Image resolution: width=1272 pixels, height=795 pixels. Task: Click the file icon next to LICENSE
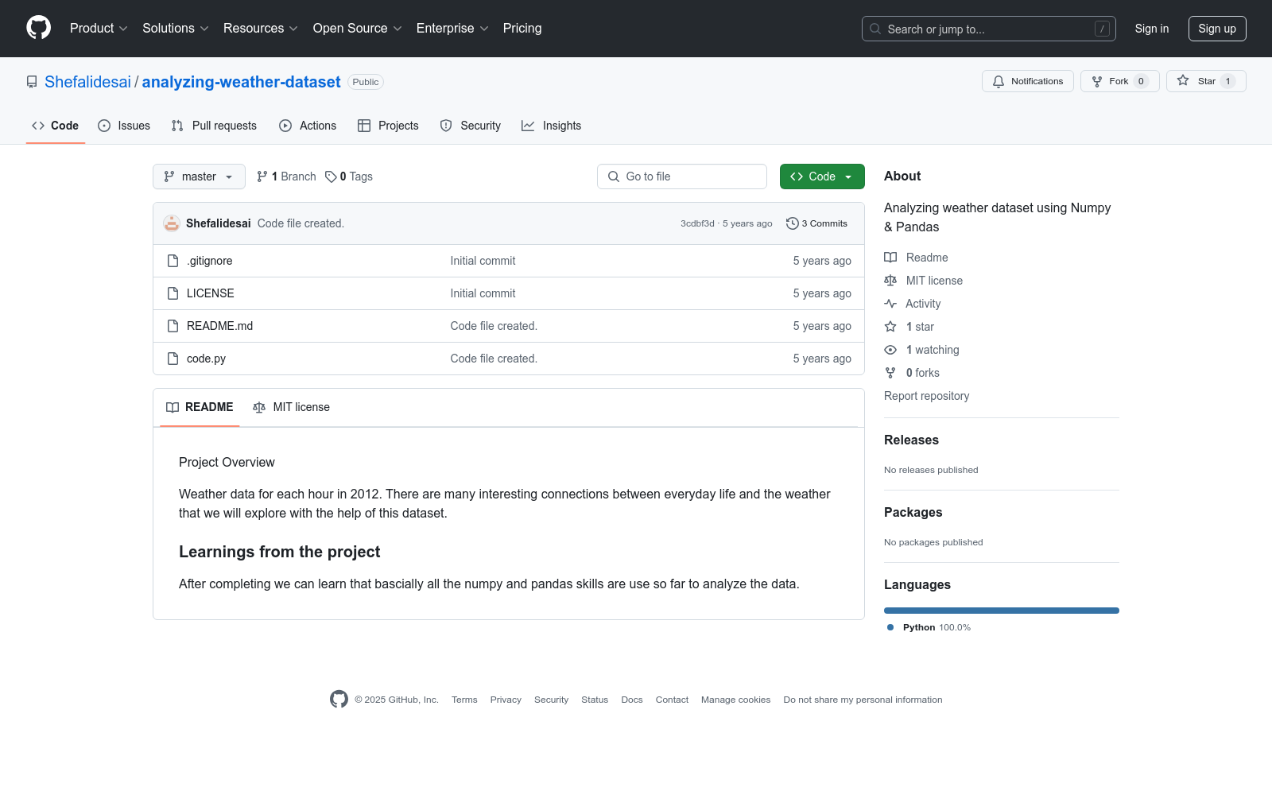[173, 293]
